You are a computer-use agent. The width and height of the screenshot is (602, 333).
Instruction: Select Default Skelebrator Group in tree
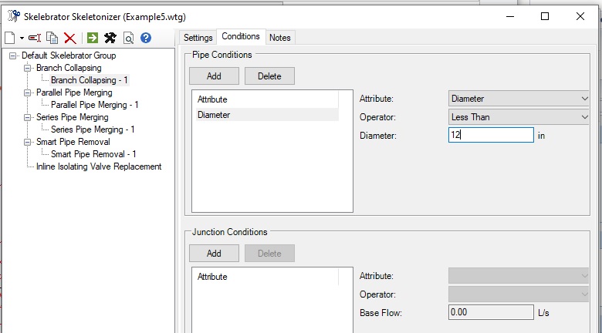pos(69,55)
